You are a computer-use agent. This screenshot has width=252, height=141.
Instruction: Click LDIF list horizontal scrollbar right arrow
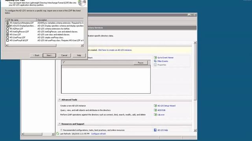[82, 45]
